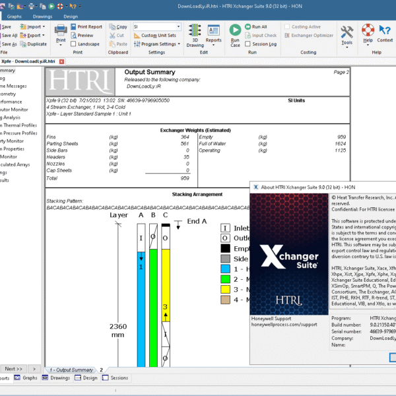Toggle the Landscape checkbox
Screen dimensions: 396x396
pos(73,44)
